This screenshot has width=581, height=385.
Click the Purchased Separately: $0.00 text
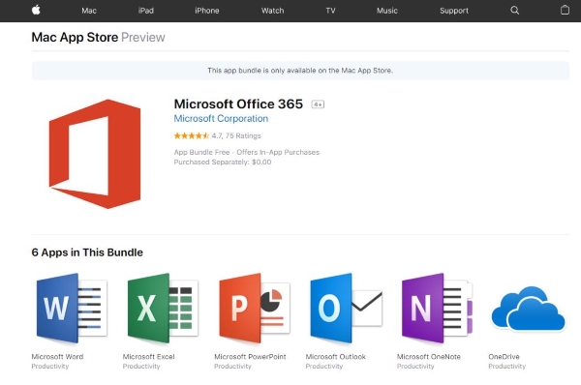click(x=223, y=163)
